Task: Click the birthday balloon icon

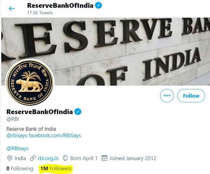Action: (x=65, y=158)
